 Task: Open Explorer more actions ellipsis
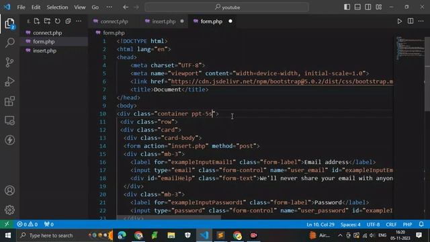(79, 21)
